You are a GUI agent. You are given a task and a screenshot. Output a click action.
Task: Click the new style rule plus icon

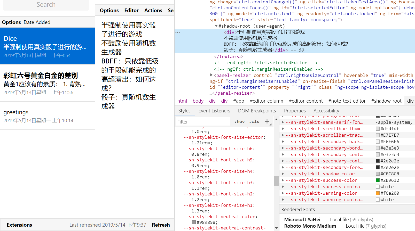[x=267, y=121]
